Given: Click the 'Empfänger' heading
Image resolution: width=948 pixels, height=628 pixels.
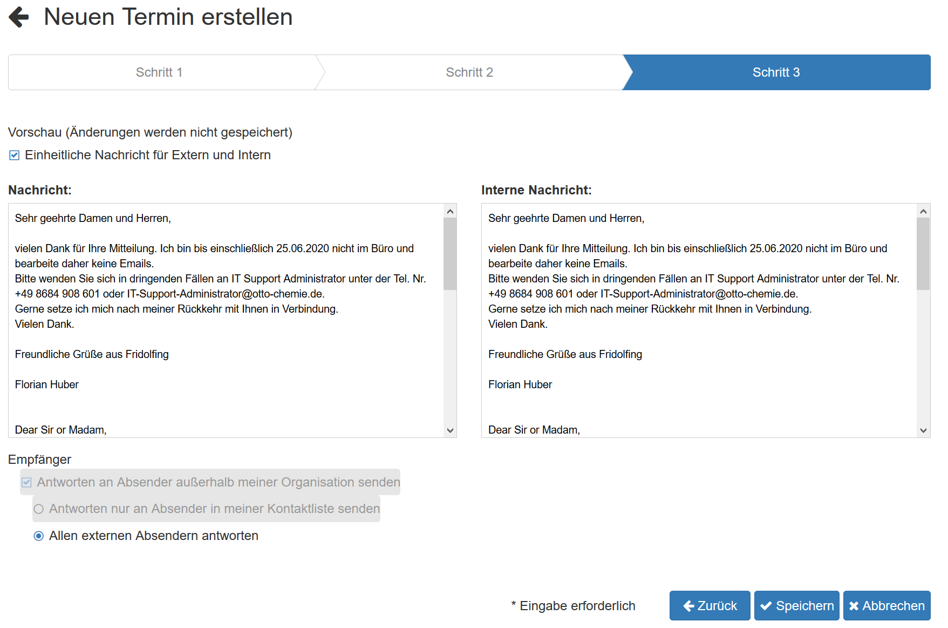Looking at the screenshot, I should pyautogui.click(x=39, y=460).
